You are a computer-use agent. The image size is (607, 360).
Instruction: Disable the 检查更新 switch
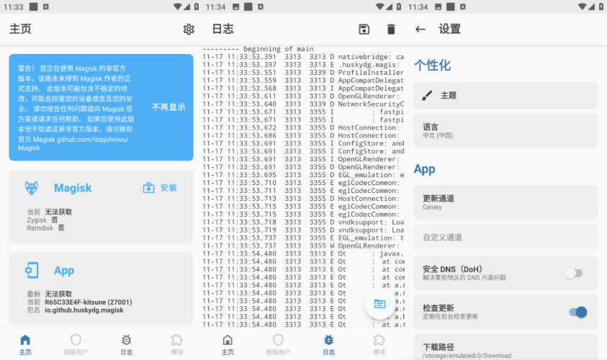[578, 312]
